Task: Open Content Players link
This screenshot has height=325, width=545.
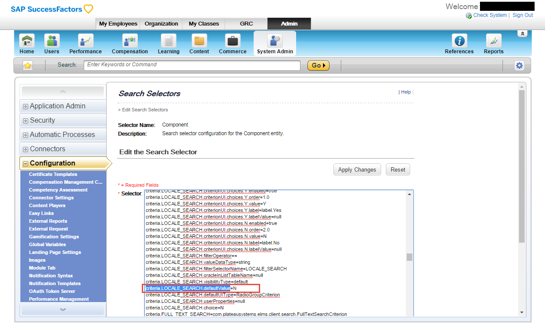Action: tap(47, 205)
